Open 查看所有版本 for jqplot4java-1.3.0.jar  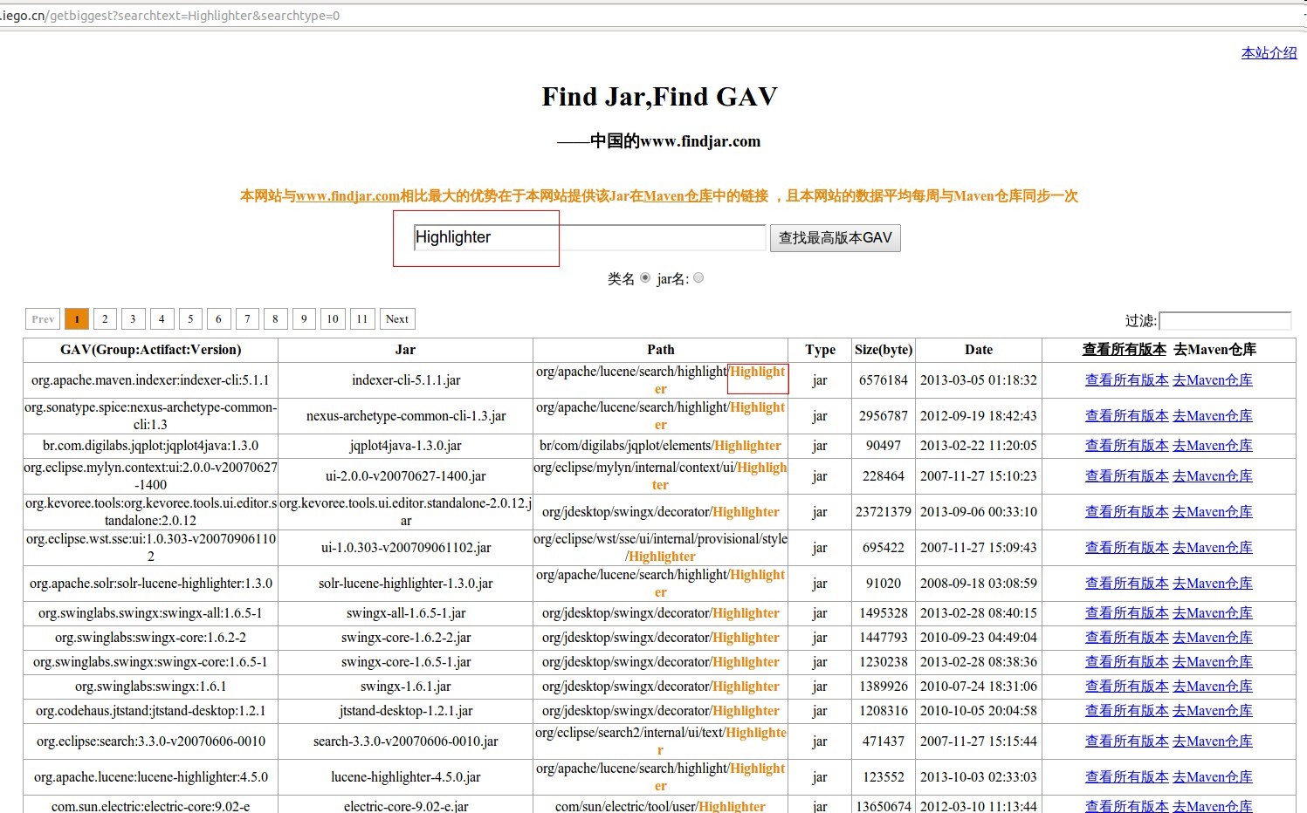[x=1126, y=445]
